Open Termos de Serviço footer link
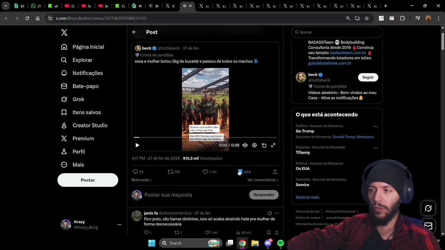This screenshot has height=250, width=445. click(308, 211)
